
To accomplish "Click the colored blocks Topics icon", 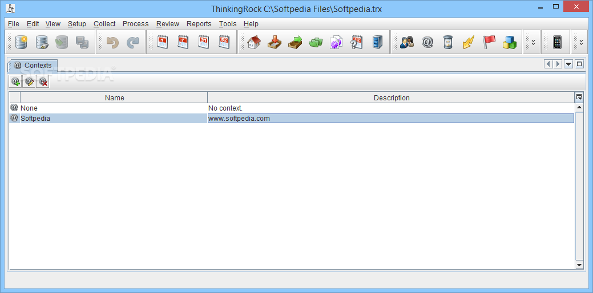I will pos(510,42).
